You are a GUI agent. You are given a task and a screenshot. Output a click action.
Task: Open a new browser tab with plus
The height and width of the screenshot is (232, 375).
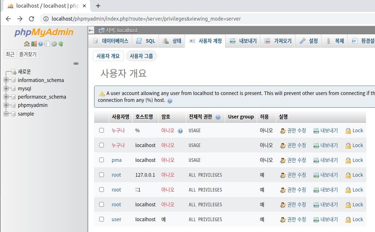point(98,6)
